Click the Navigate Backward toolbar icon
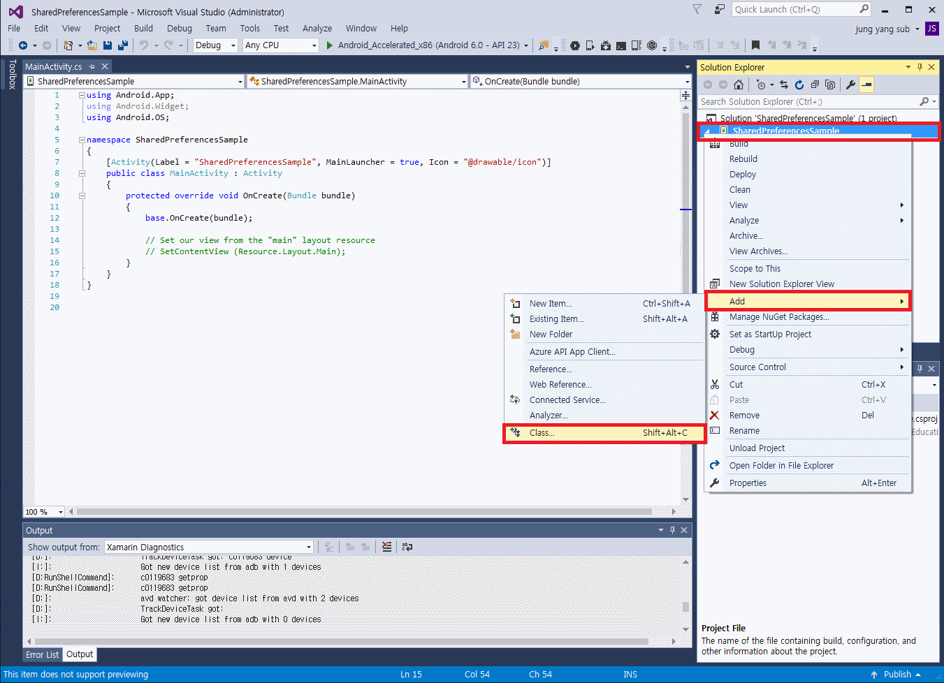Image resolution: width=944 pixels, height=683 pixels. coord(23,45)
